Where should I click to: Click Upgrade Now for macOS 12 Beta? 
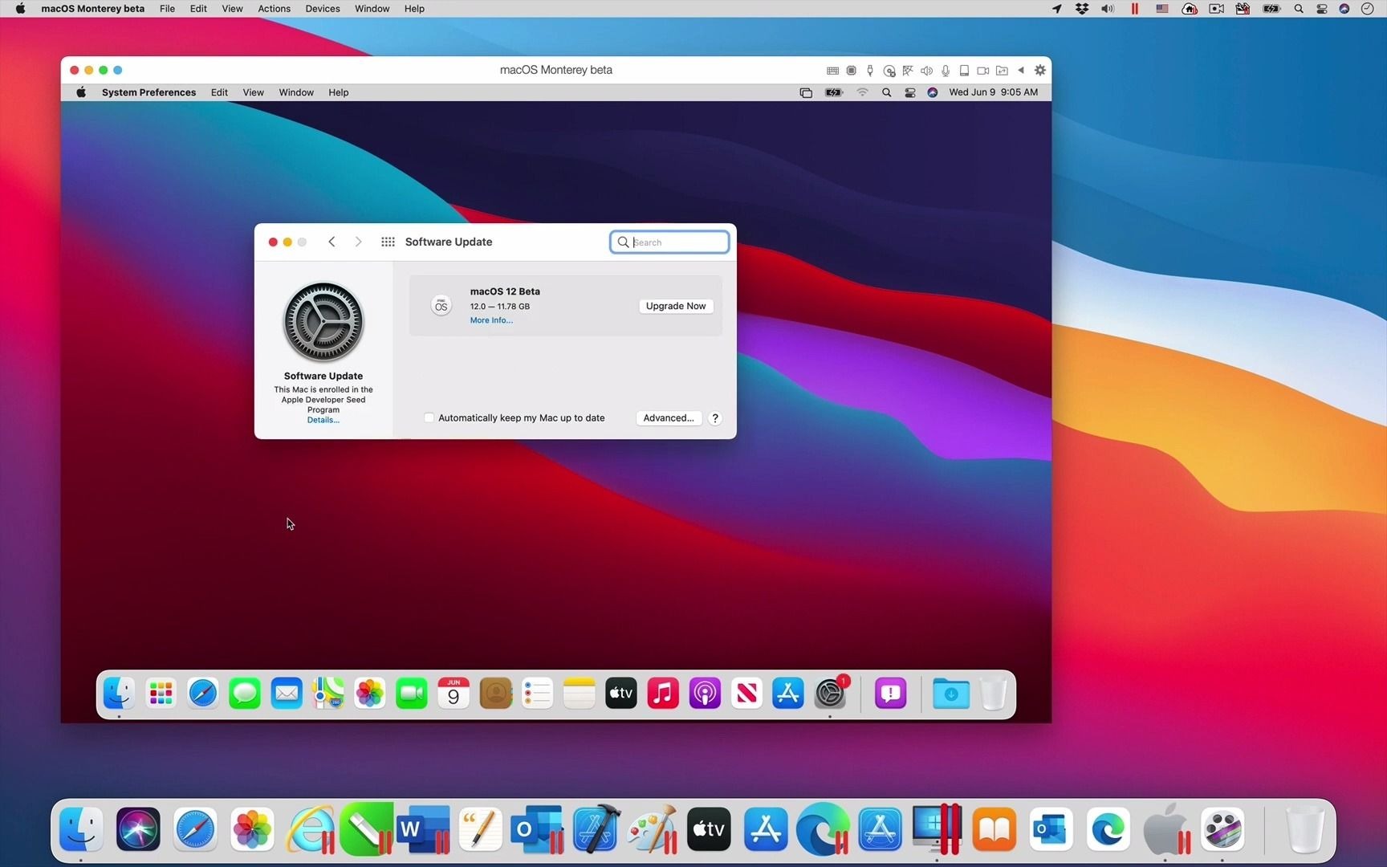676,306
